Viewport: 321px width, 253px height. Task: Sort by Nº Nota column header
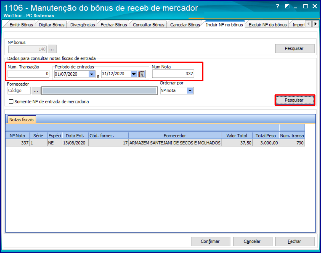(18, 135)
